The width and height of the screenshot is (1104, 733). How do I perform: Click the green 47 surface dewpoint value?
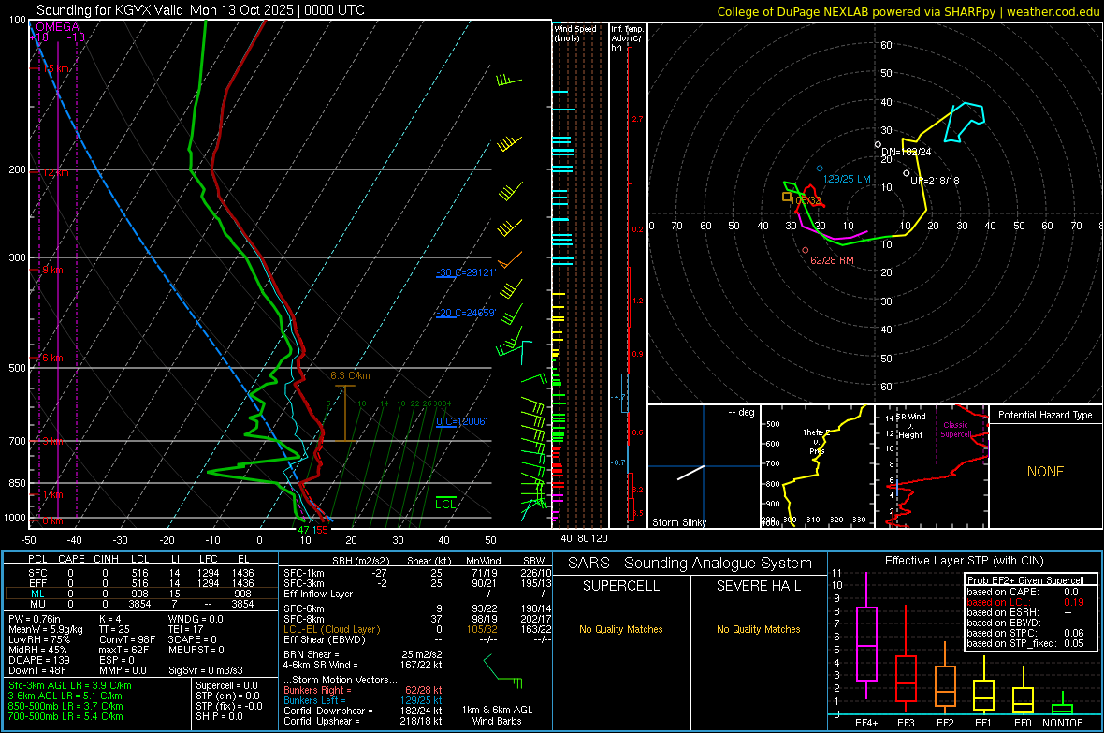(x=303, y=530)
